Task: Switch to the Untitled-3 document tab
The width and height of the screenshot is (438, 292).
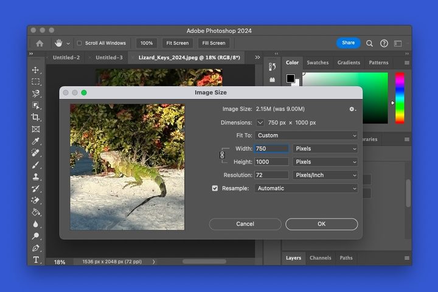Action: [x=109, y=58]
